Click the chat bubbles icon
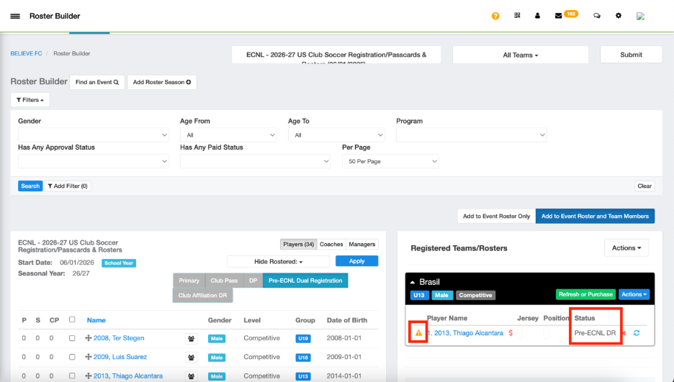This screenshot has width=674, height=382. pyautogui.click(x=597, y=16)
